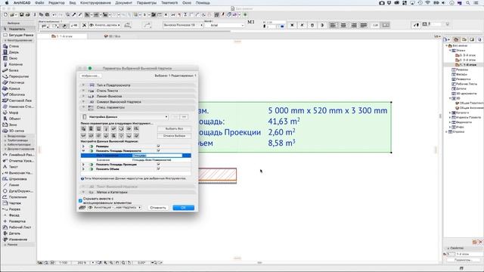This screenshot has height=272, width=484.
Task: Click the Wi-Fi icon in menu bar
Action: 427,3
